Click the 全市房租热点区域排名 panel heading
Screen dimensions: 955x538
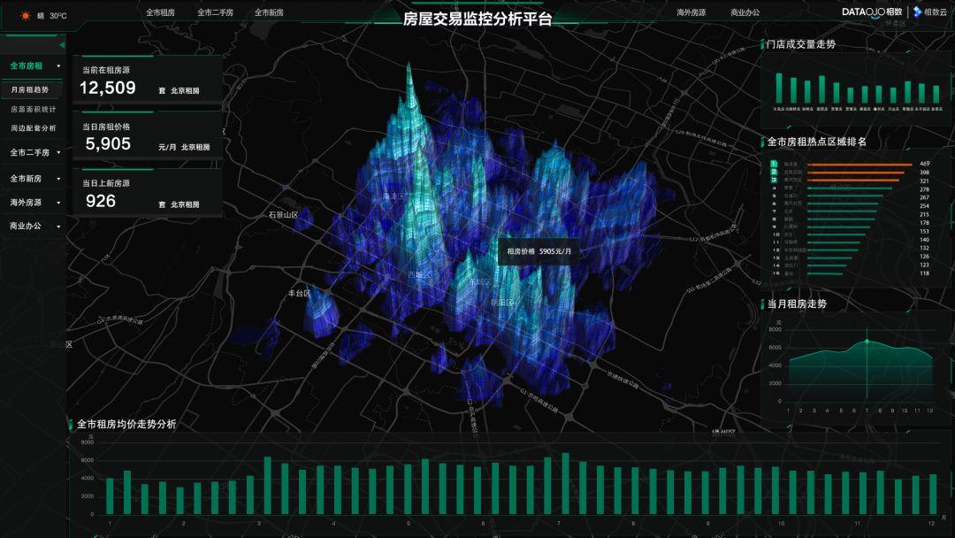[x=817, y=142]
